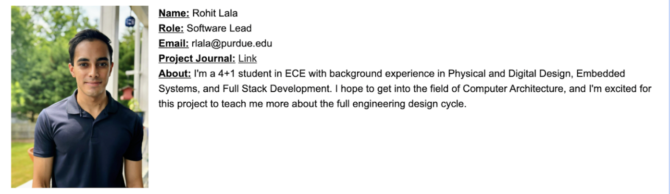Click the bold "Name:" label

174,13
